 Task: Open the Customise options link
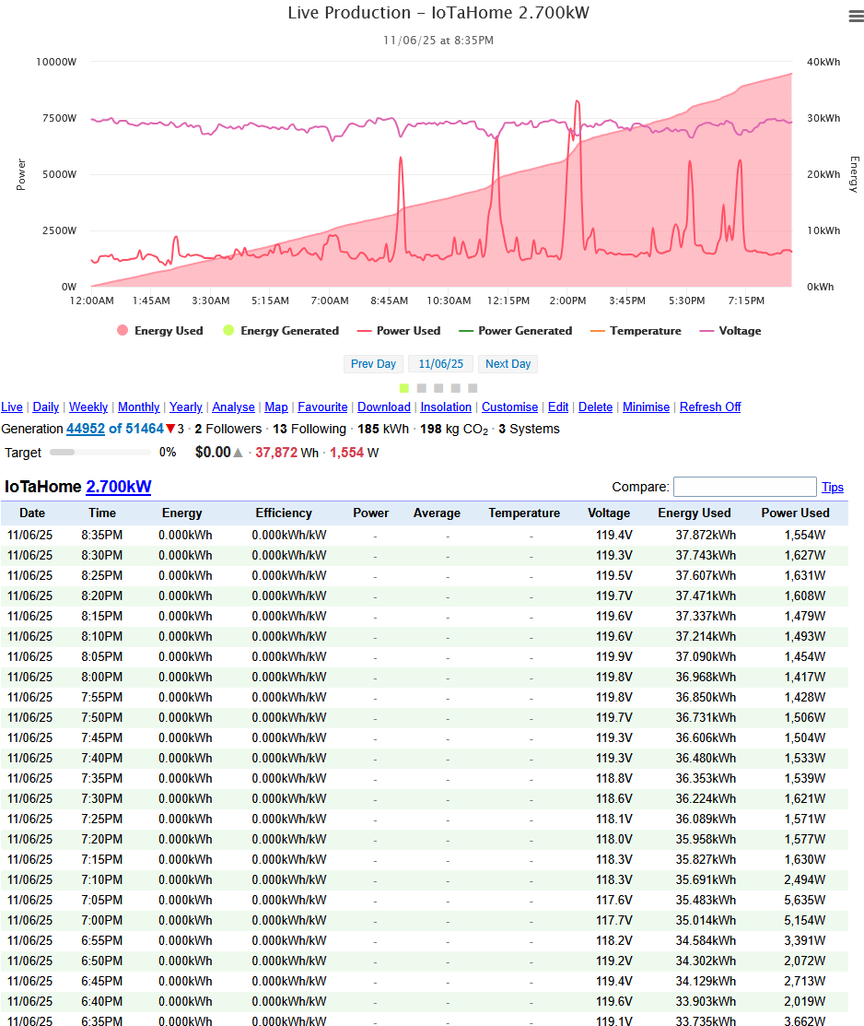click(509, 407)
